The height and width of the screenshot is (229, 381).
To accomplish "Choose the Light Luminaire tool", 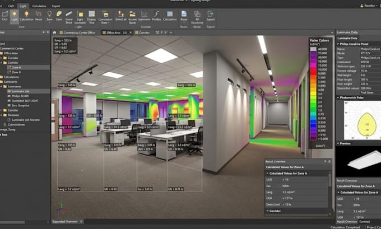I will click(80, 17).
